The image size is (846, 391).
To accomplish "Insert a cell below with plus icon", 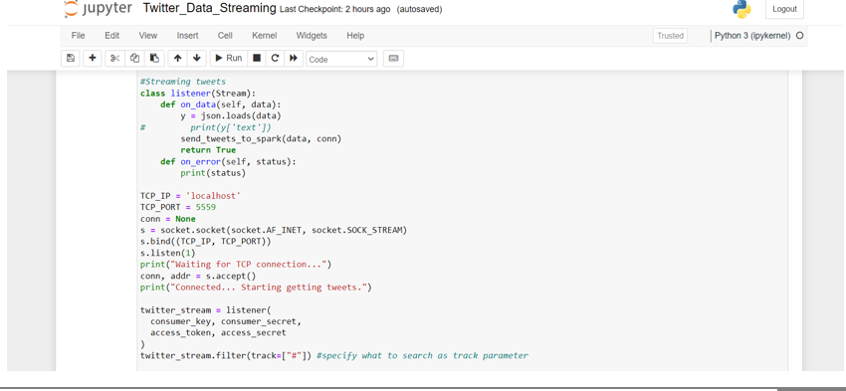I will tap(93, 59).
